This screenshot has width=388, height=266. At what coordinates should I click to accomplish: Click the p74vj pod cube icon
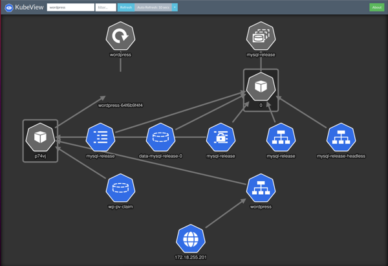pos(40,137)
